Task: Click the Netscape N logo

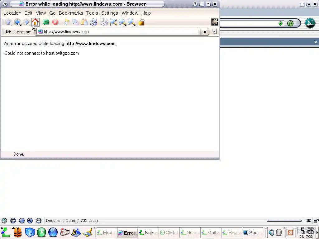Action: pos(310,23)
